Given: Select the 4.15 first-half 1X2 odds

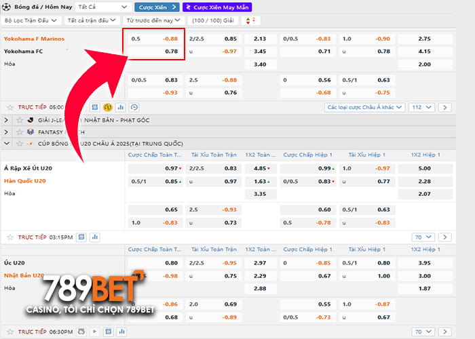Looking at the screenshot, I should point(425,52).
